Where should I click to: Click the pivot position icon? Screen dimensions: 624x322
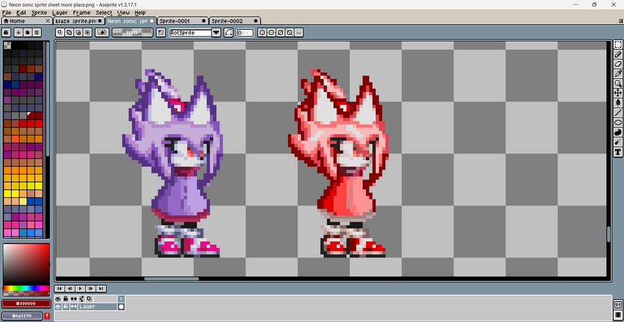[161, 33]
